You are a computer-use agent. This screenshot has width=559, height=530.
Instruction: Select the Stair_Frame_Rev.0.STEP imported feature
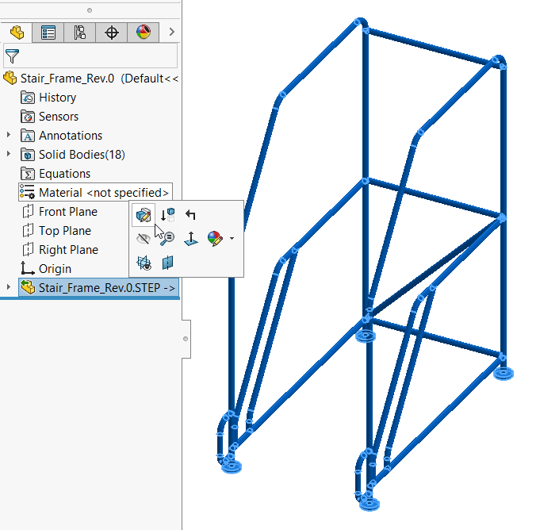pos(99,287)
